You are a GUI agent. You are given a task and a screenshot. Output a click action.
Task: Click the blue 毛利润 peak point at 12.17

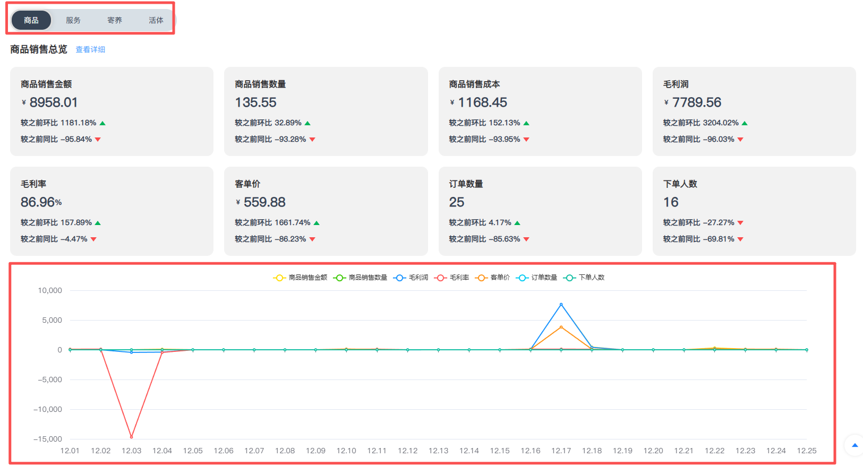tap(561, 305)
